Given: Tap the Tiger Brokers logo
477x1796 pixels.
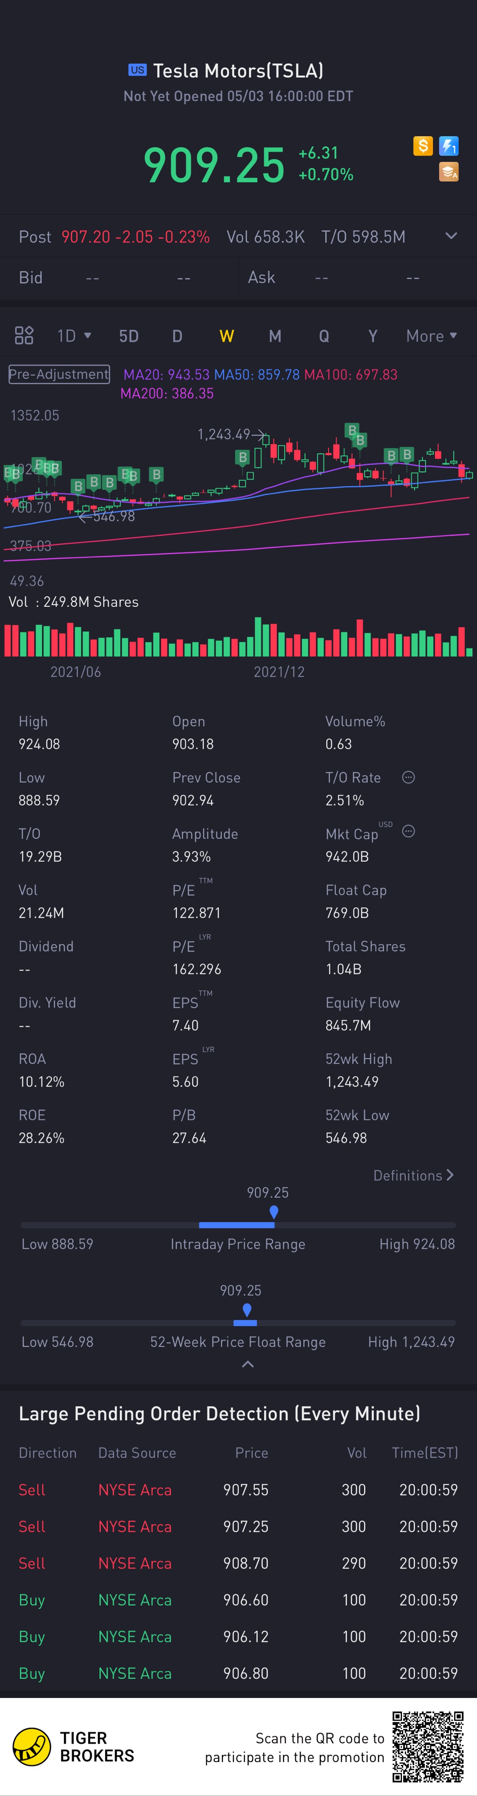Looking at the screenshot, I should (73, 1746).
